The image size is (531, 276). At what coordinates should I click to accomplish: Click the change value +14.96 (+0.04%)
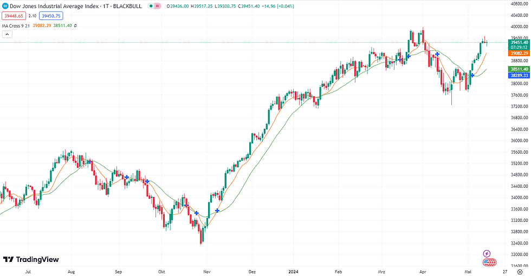[x=278, y=6]
